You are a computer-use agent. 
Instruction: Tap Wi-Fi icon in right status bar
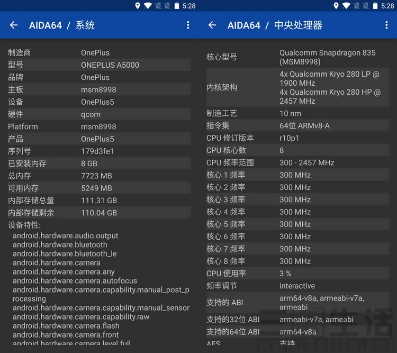[346, 6]
